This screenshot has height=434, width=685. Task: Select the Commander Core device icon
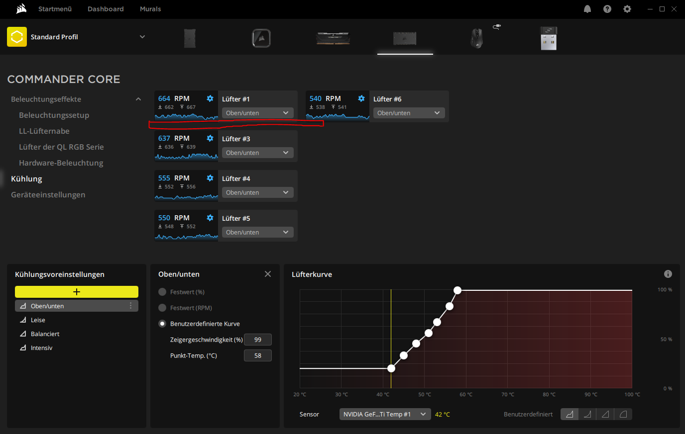(x=405, y=38)
